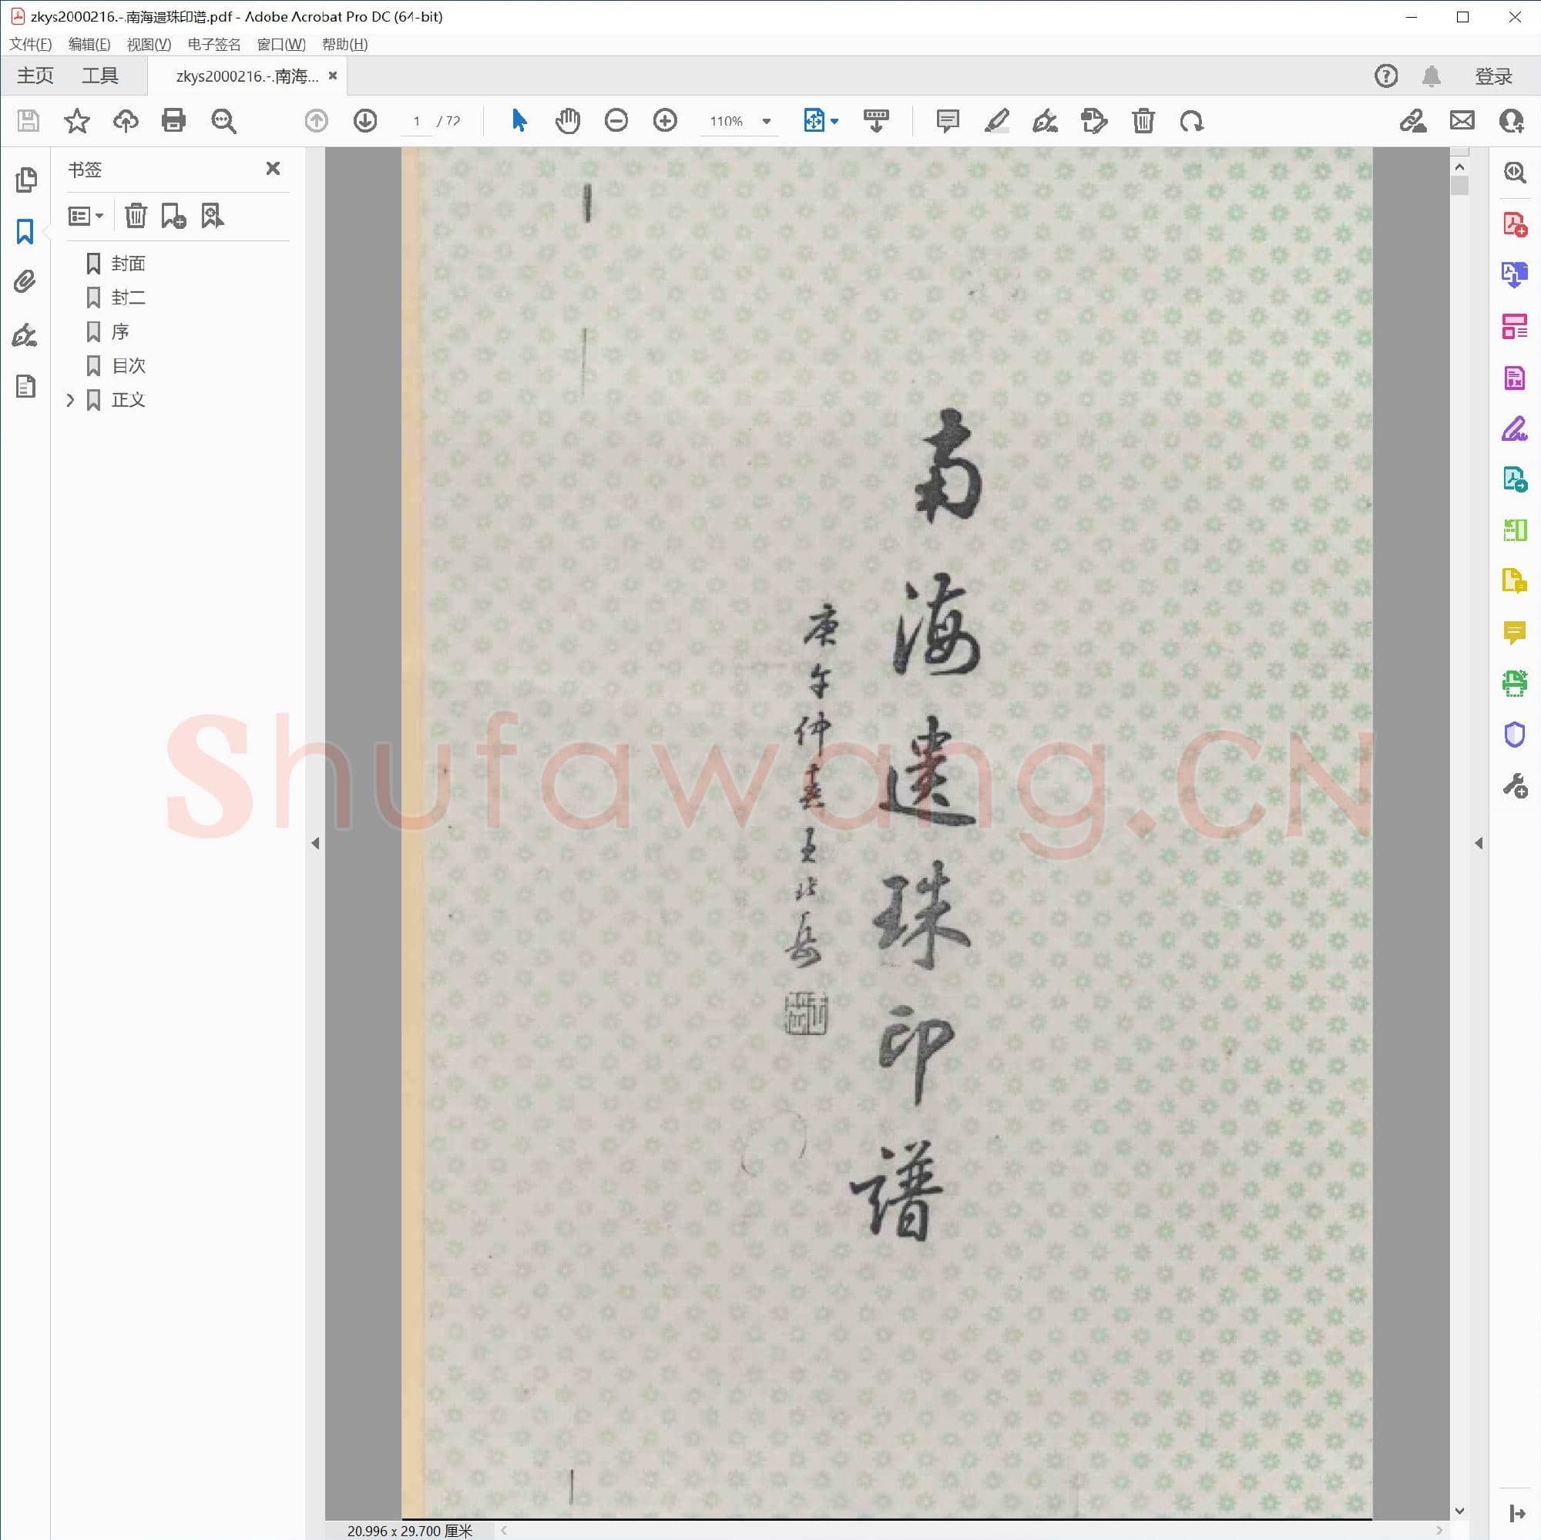This screenshot has height=1540, width=1541.
Task: Select the page rotate tool
Action: 1192,121
